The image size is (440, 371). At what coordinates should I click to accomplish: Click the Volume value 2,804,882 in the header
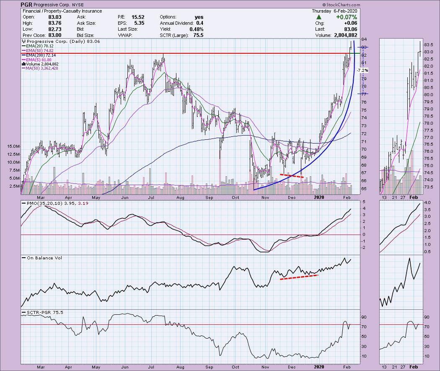pos(345,35)
